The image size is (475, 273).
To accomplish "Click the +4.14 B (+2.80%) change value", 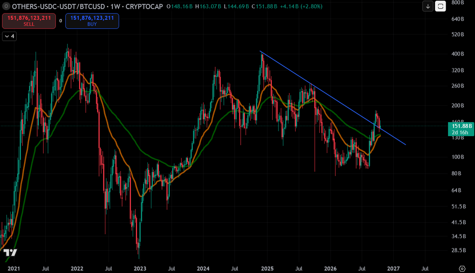I will (301, 6).
